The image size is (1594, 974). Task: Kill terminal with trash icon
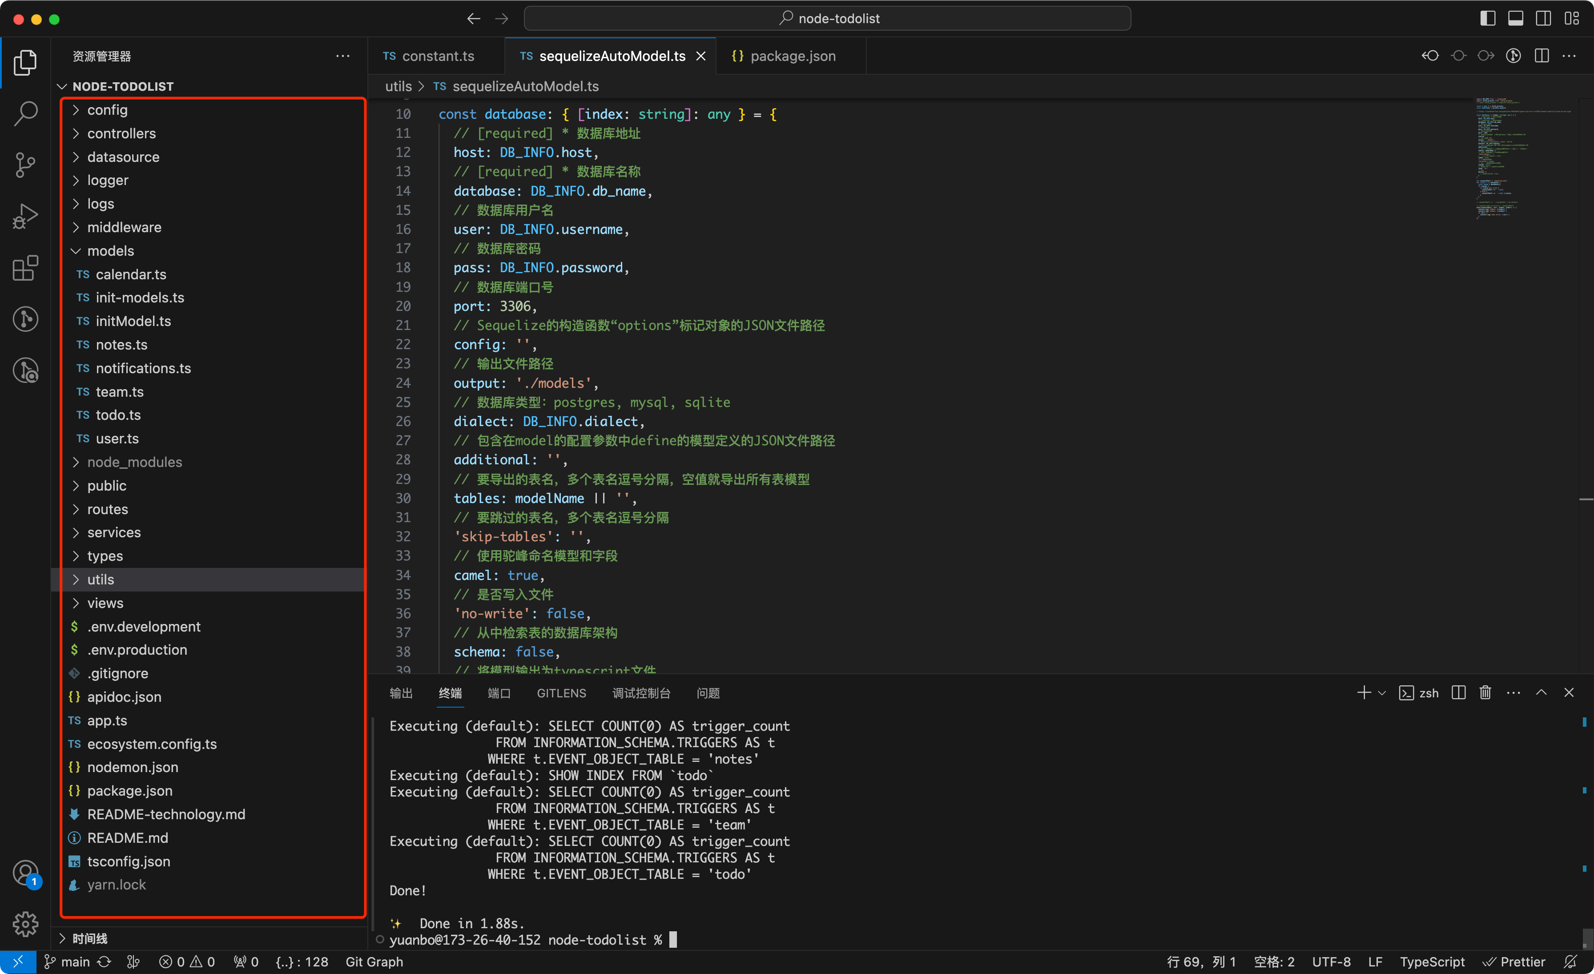1485,692
